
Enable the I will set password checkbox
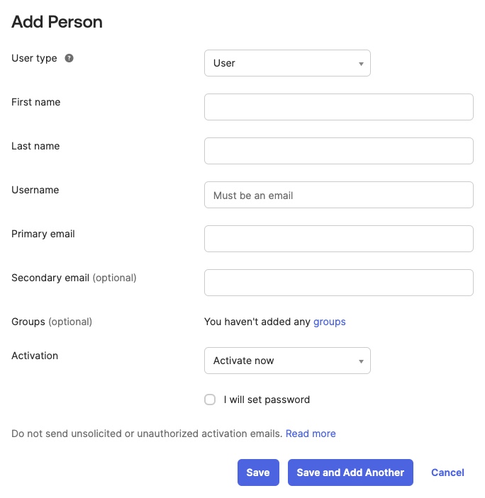click(210, 400)
